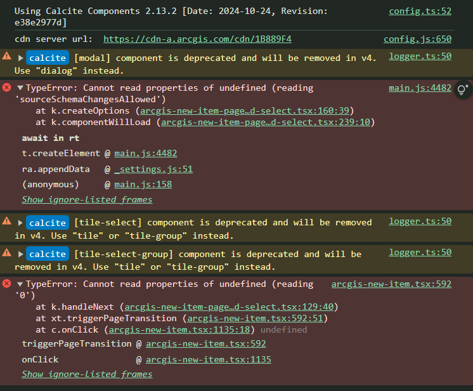
Task: Open the config.ts:52 source link
Action: coord(420,11)
